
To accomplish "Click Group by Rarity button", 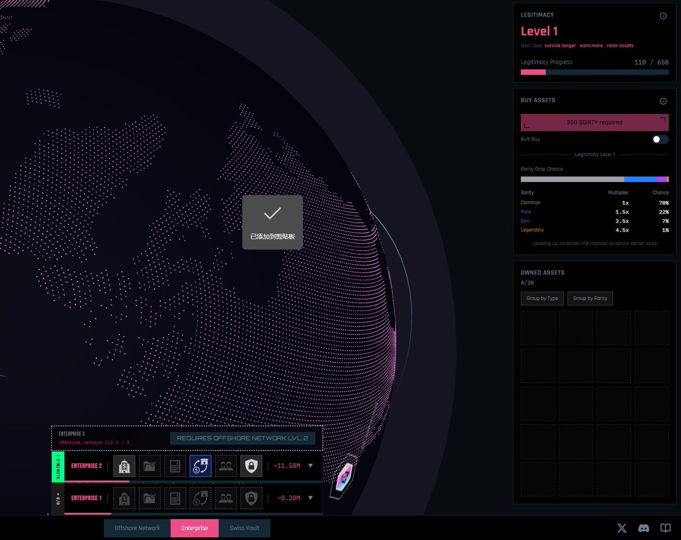I will (x=590, y=298).
